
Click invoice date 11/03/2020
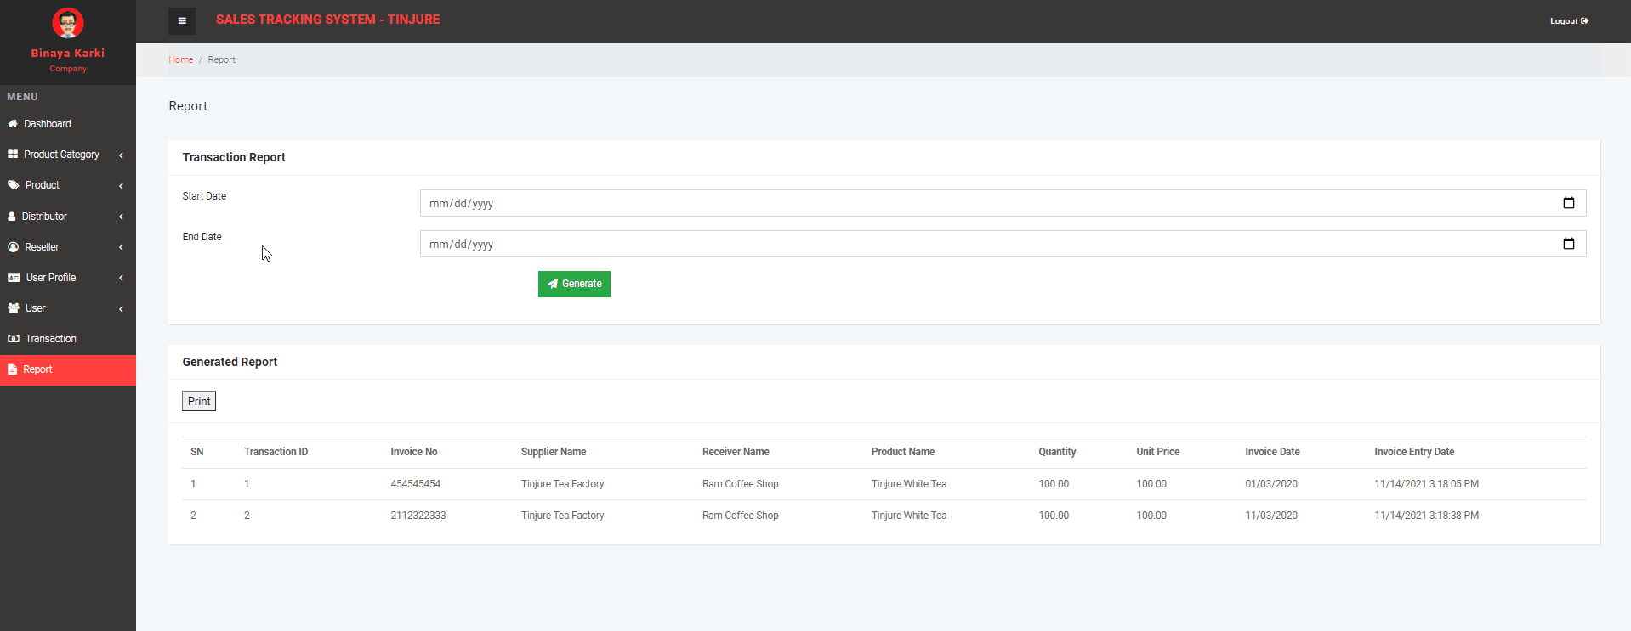1271,516
